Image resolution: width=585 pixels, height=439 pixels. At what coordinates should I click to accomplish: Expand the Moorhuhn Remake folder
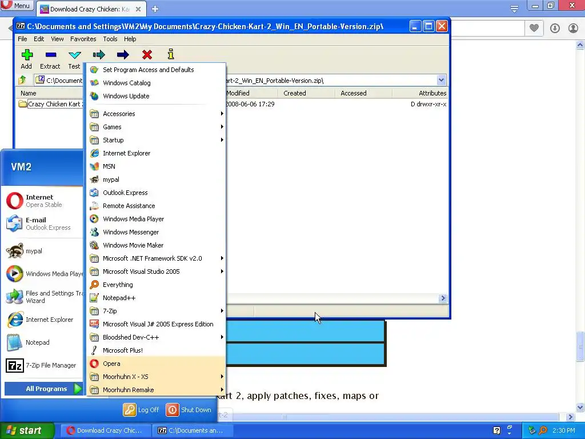156,390
